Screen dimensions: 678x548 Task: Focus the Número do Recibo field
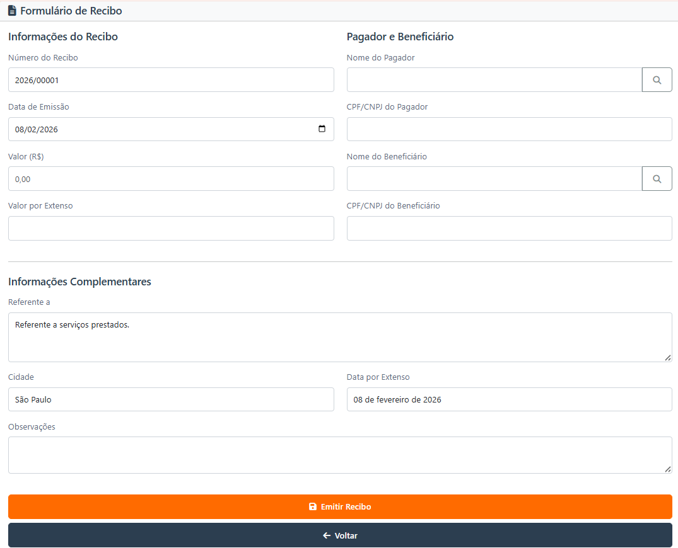coord(171,80)
